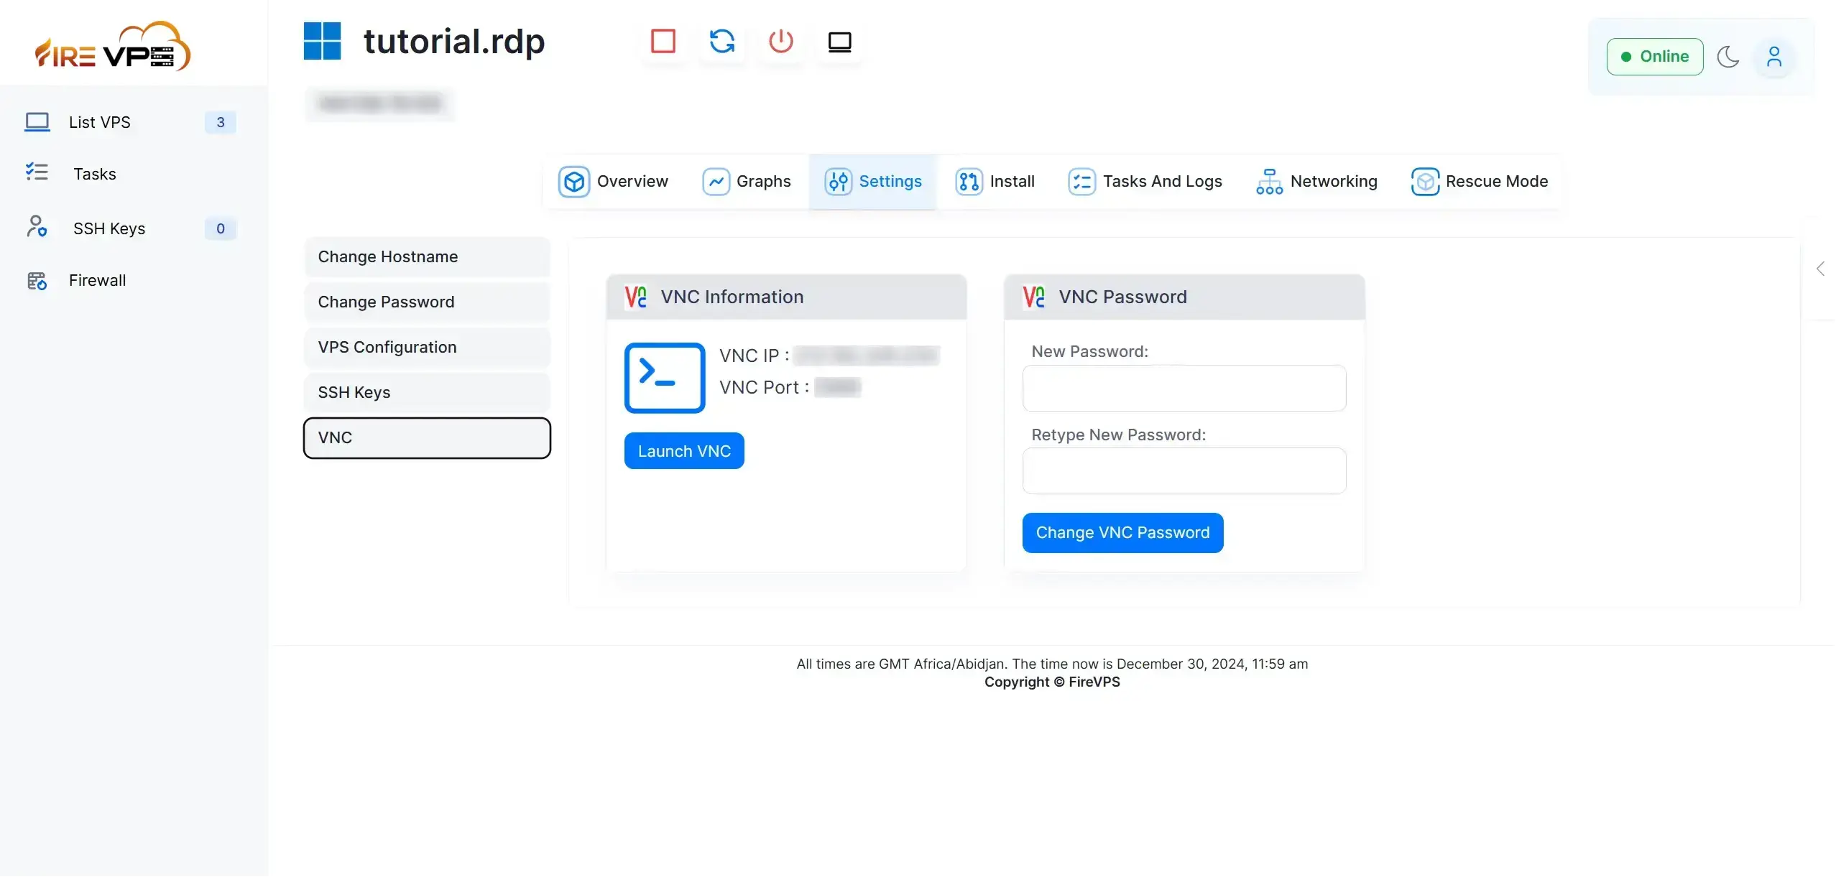Open Firewall from the sidebar
1836x877 pixels.
[x=97, y=280]
